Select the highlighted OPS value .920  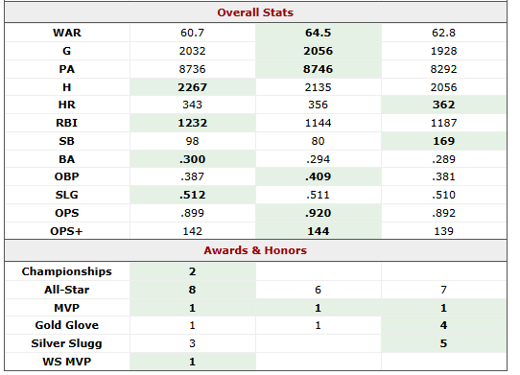coord(318,213)
